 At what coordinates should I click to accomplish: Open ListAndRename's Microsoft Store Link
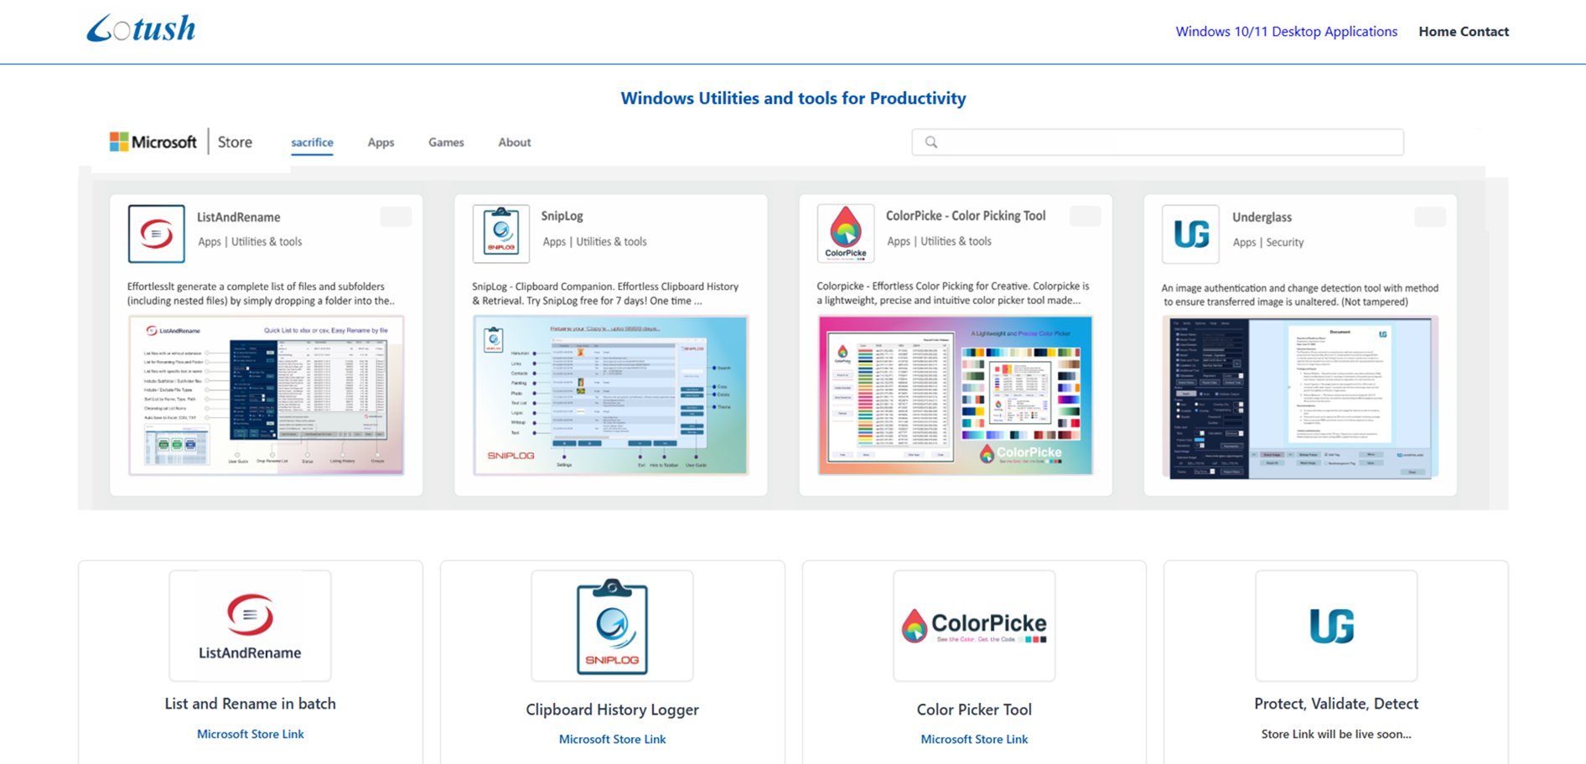tap(250, 734)
